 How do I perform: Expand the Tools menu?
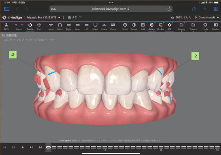205,27
